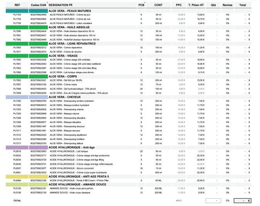Click the light blue REF cell beside CHEVEUX
The height and width of the screenshot is (206, 260).
point(17,97)
